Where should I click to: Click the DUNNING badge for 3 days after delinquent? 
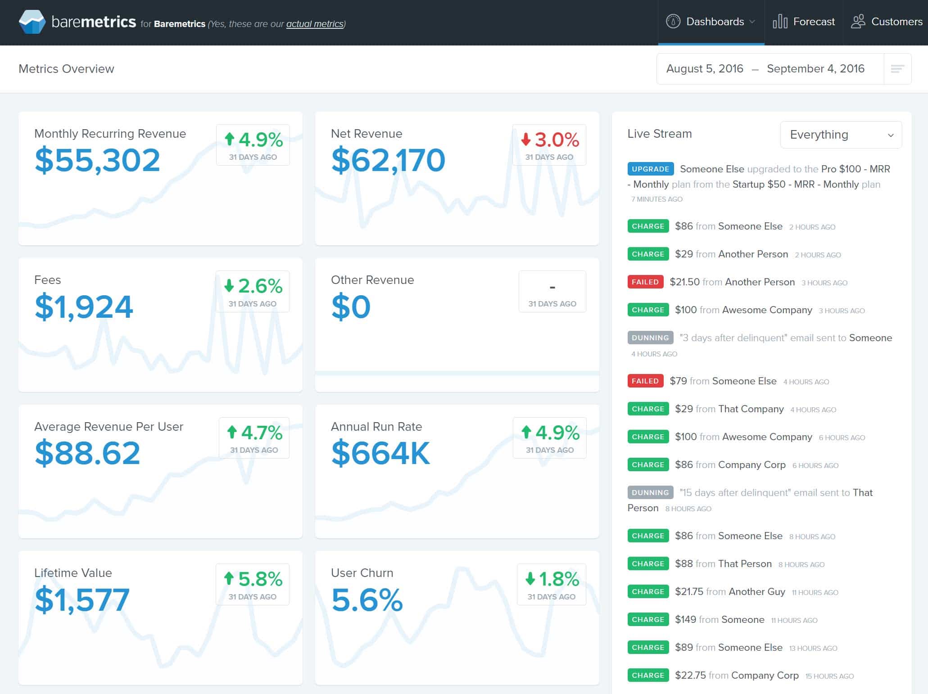pos(651,338)
